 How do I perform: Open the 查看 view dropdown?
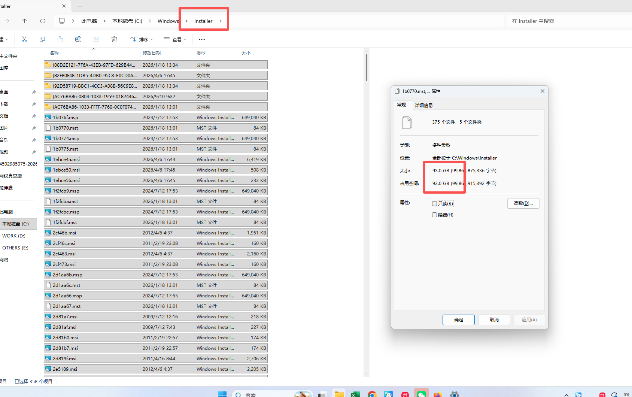(175, 39)
